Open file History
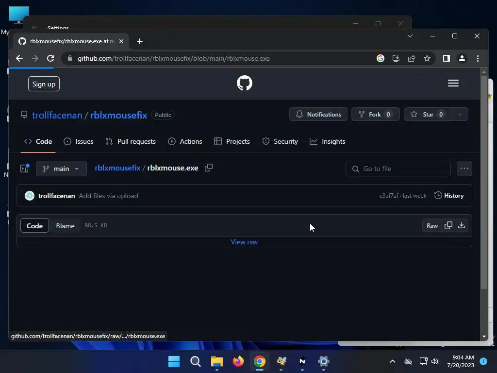 pos(449,196)
